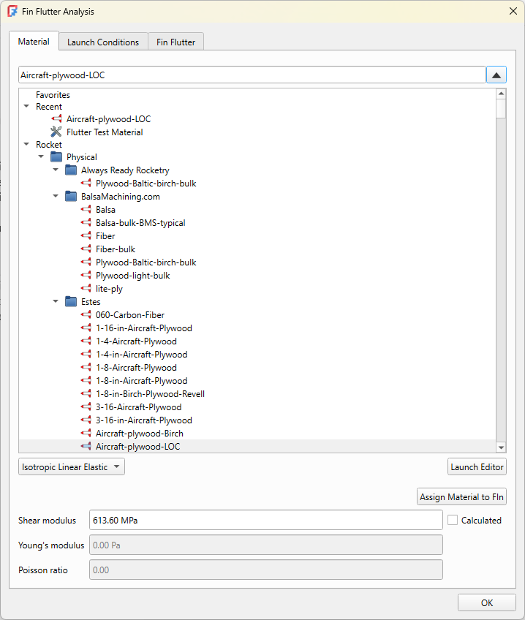Viewport: 525px width, 620px height.
Task: Click the icon beside Aircraft-plywood-Birch
Action: [86, 433]
